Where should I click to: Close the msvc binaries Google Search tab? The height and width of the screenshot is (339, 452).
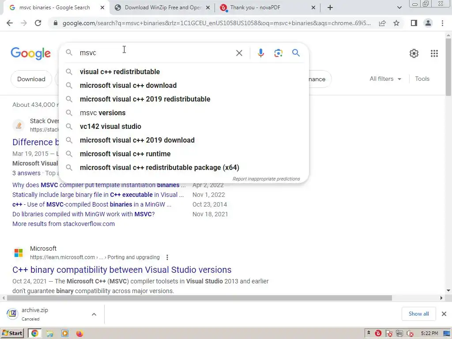[x=102, y=8]
